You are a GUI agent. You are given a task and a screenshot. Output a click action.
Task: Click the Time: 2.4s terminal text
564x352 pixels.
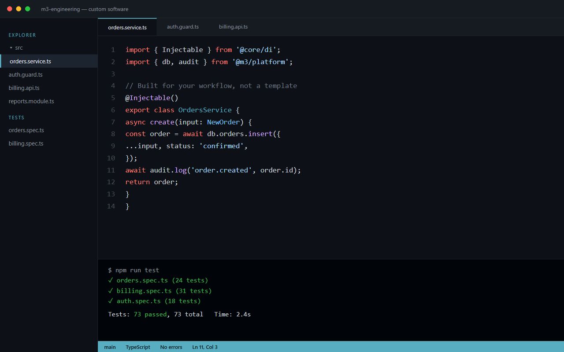pos(233,314)
